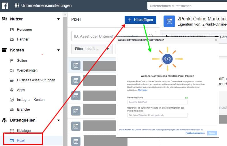Open the Filtern nach dropdown
This screenshot has width=227, height=146.
[x=92, y=49]
